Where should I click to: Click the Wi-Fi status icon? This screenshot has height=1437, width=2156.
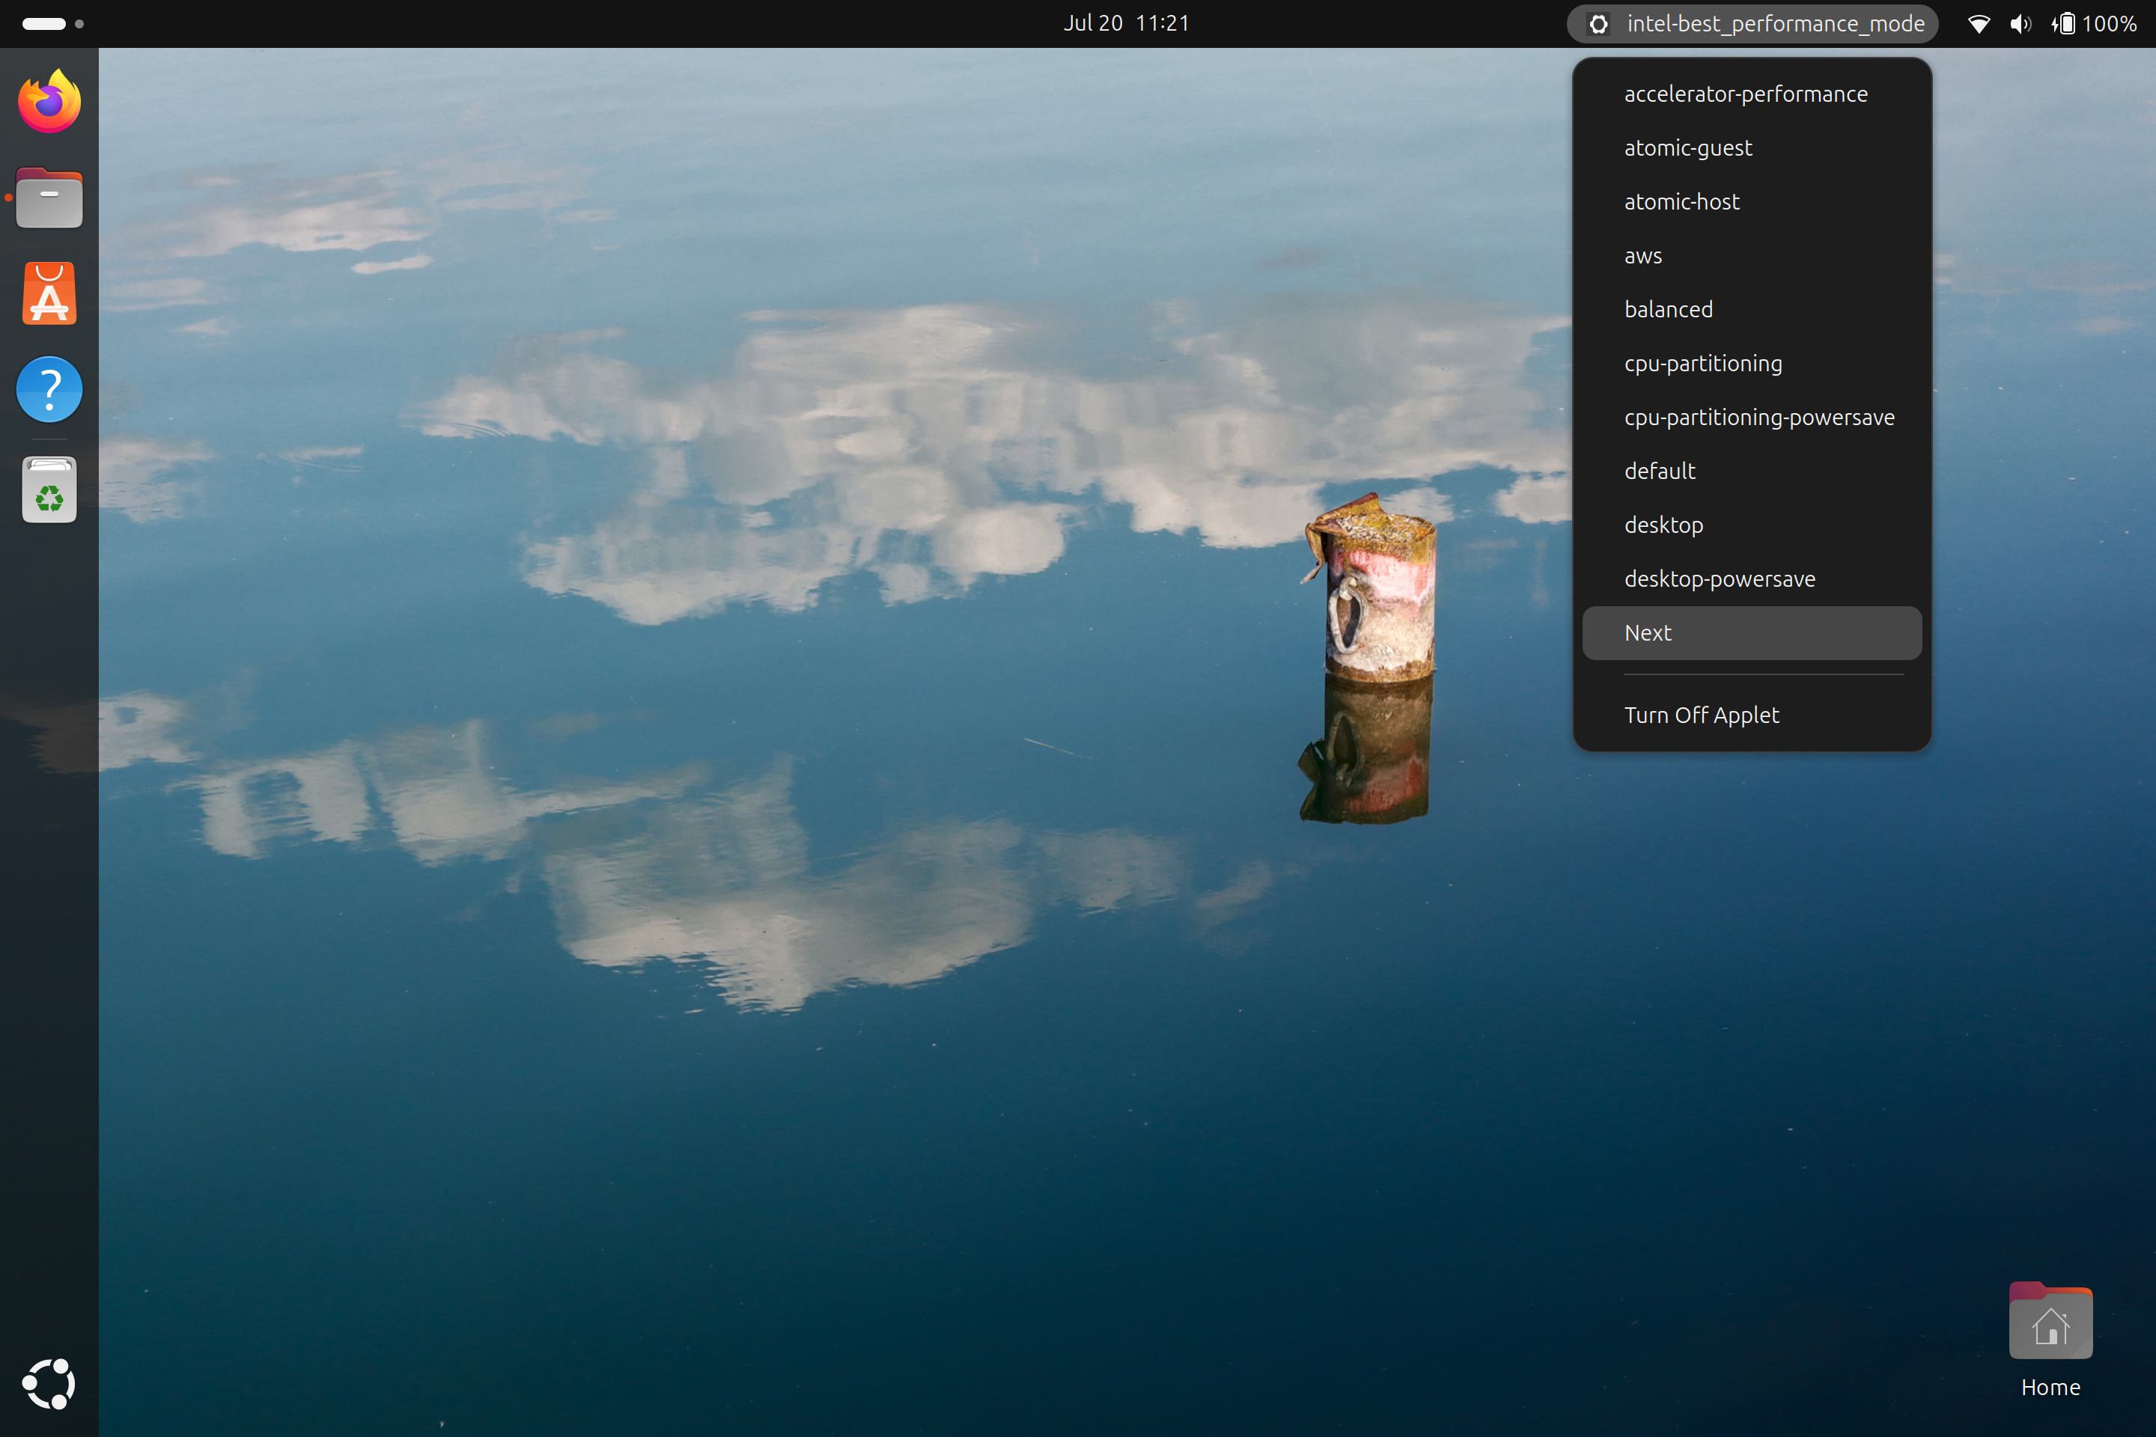[x=1978, y=24]
